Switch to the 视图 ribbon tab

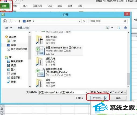(x=80, y=6)
